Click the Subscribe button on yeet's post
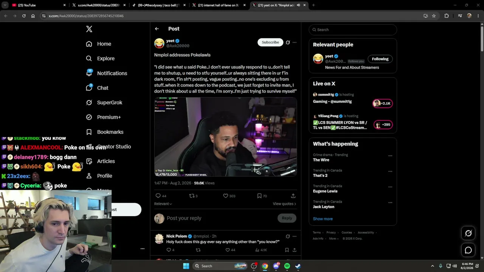This screenshot has width=484, height=272. [270, 42]
